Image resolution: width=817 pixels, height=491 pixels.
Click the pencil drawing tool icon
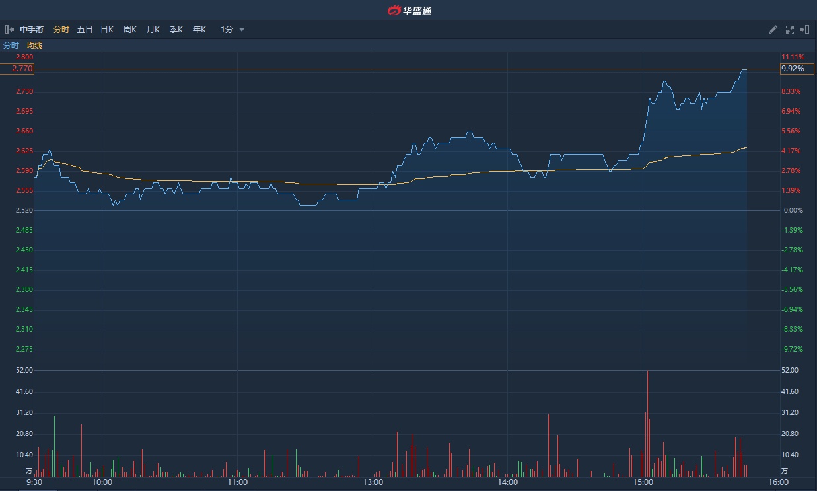773,30
